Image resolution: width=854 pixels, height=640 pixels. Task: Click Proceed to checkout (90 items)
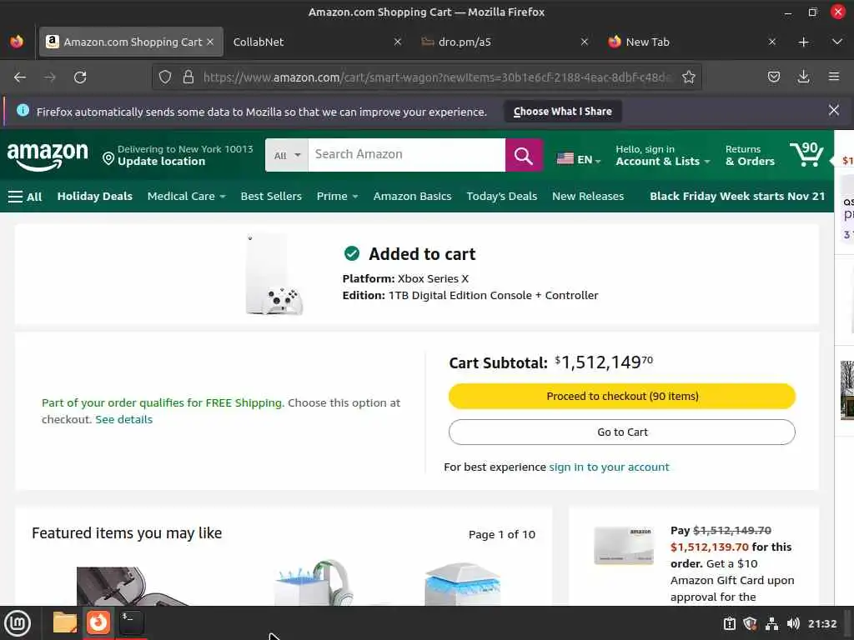point(622,396)
